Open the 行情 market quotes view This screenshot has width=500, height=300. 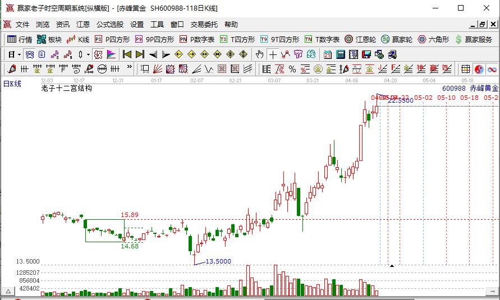20,39
